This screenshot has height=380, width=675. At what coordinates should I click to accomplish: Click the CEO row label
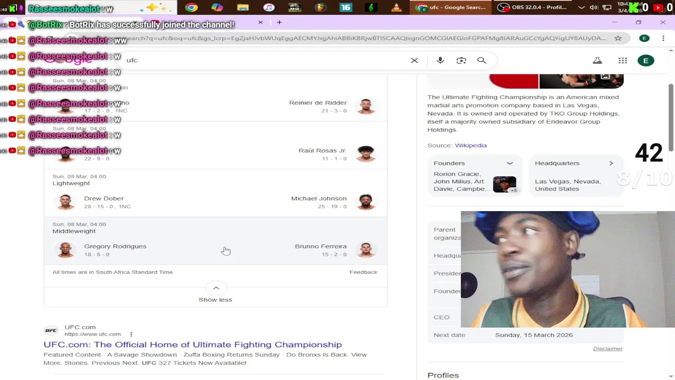[442, 317]
